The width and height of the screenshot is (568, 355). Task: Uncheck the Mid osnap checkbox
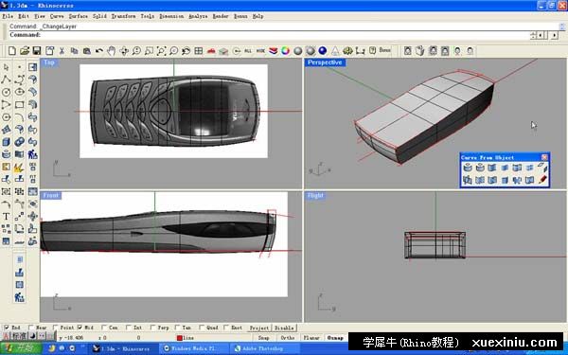click(x=80, y=328)
